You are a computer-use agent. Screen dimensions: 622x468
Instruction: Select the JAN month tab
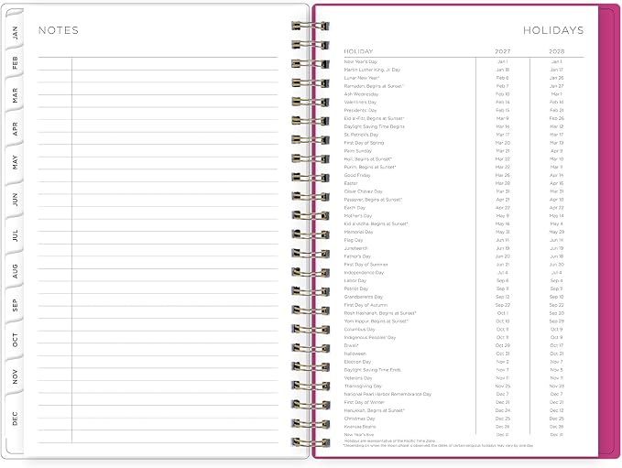(x=15, y=32)
